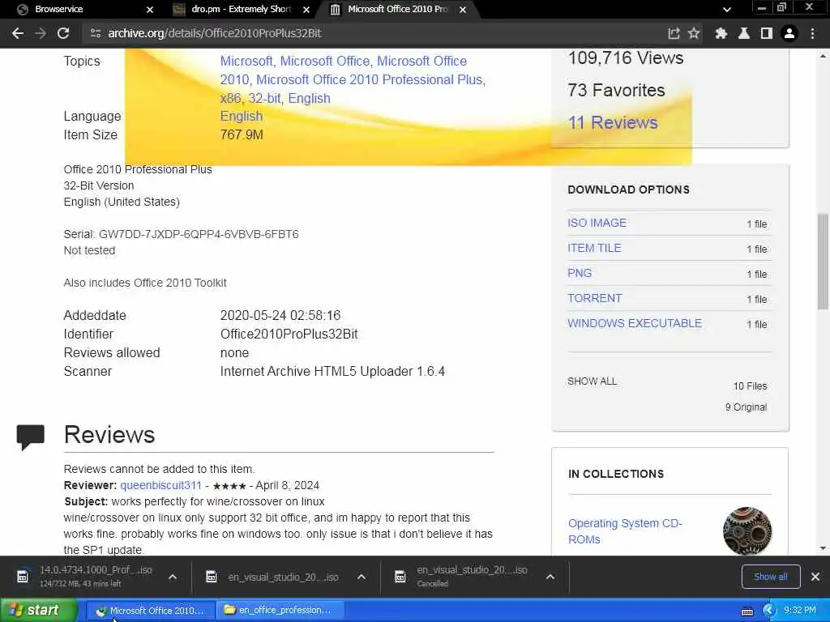830x622 pixels.
Task: Download the ISO IMAGE file
Action: click(597, 224)
